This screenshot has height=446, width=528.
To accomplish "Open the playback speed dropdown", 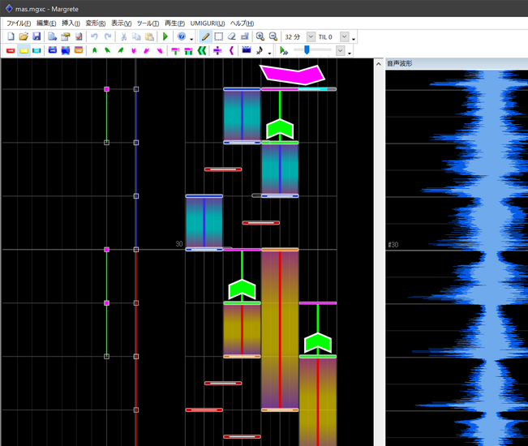I will click(341, 50).
